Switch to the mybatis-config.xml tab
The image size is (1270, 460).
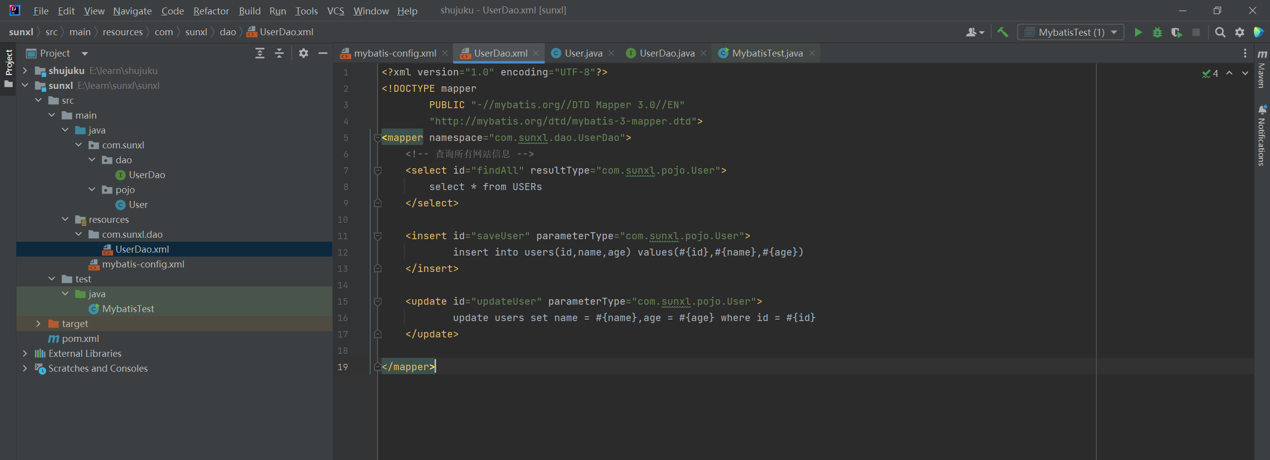click(395, 53)
